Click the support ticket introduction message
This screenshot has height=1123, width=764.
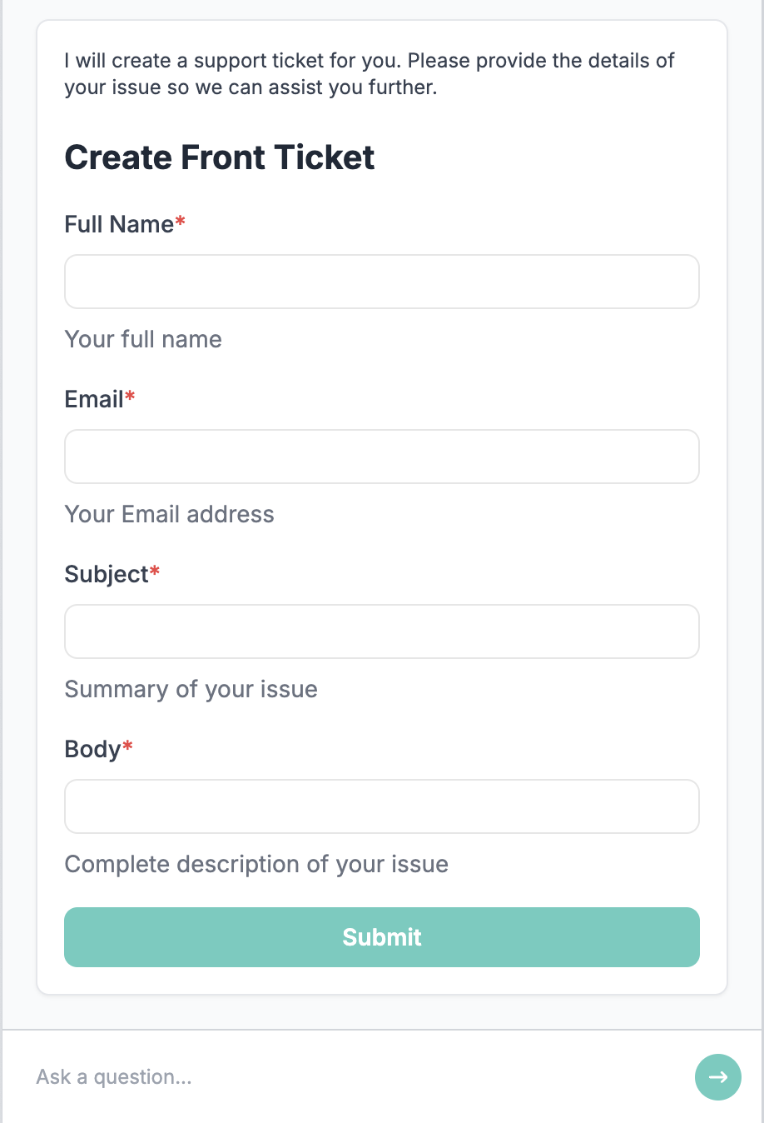click(x=369, y=73)
